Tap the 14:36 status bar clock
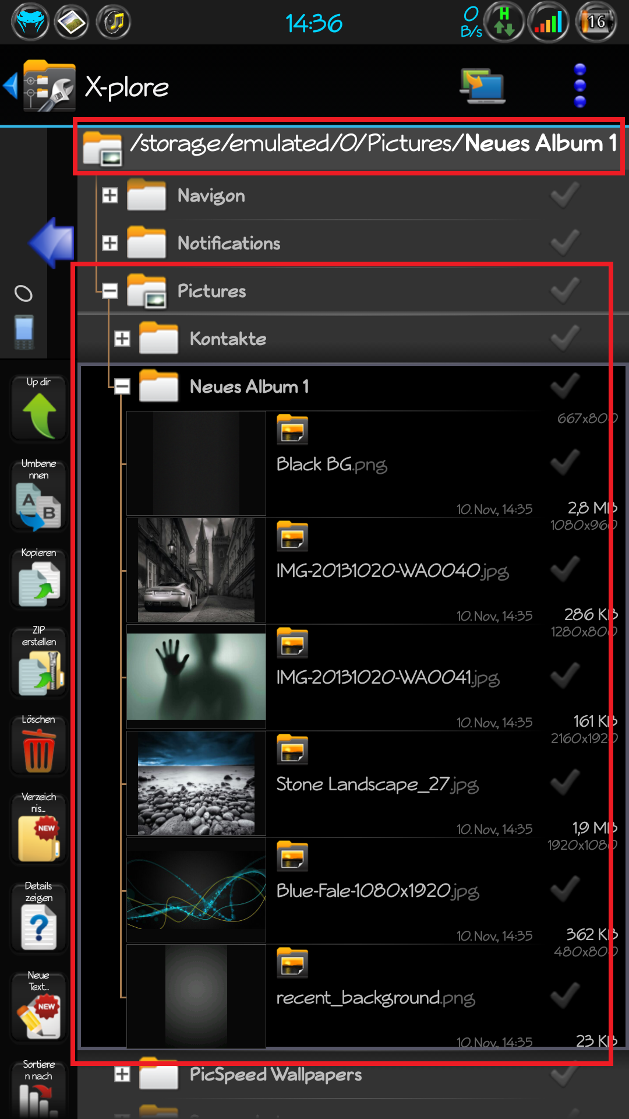 tap(314, 23)
